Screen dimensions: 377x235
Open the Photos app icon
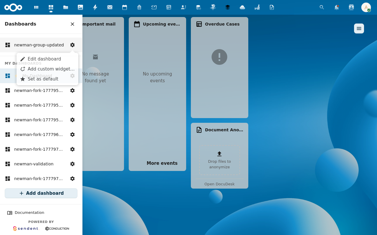[80, 7]
